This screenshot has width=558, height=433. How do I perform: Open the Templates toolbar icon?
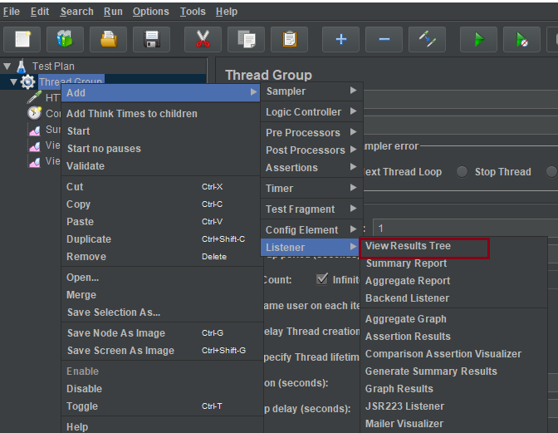(65, 39)
